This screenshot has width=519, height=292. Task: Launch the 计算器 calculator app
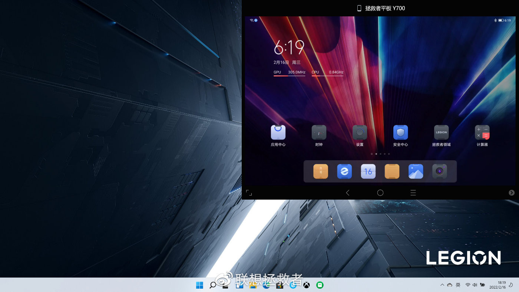click(x=482, y=132)
